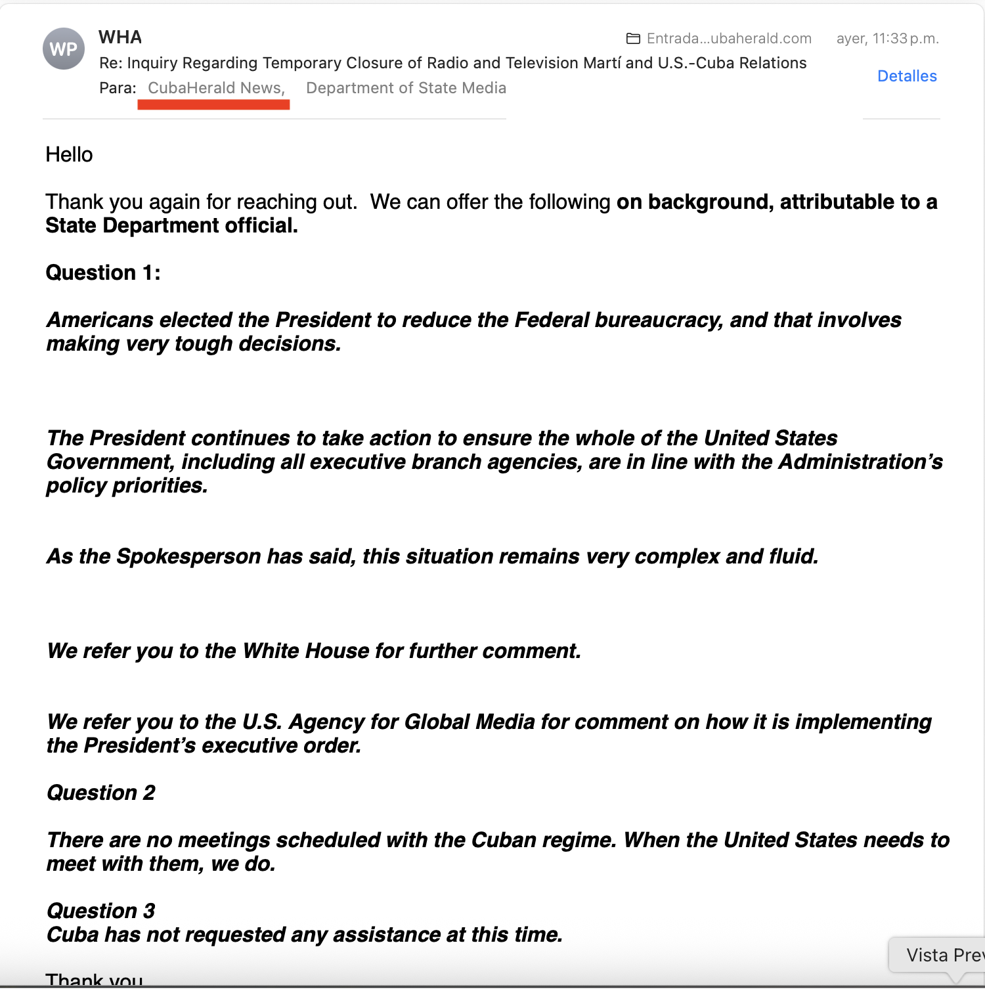Select the bold Question 1: heading
The height and width of the screenshot is (989, 985).
[x=102, y=272]
